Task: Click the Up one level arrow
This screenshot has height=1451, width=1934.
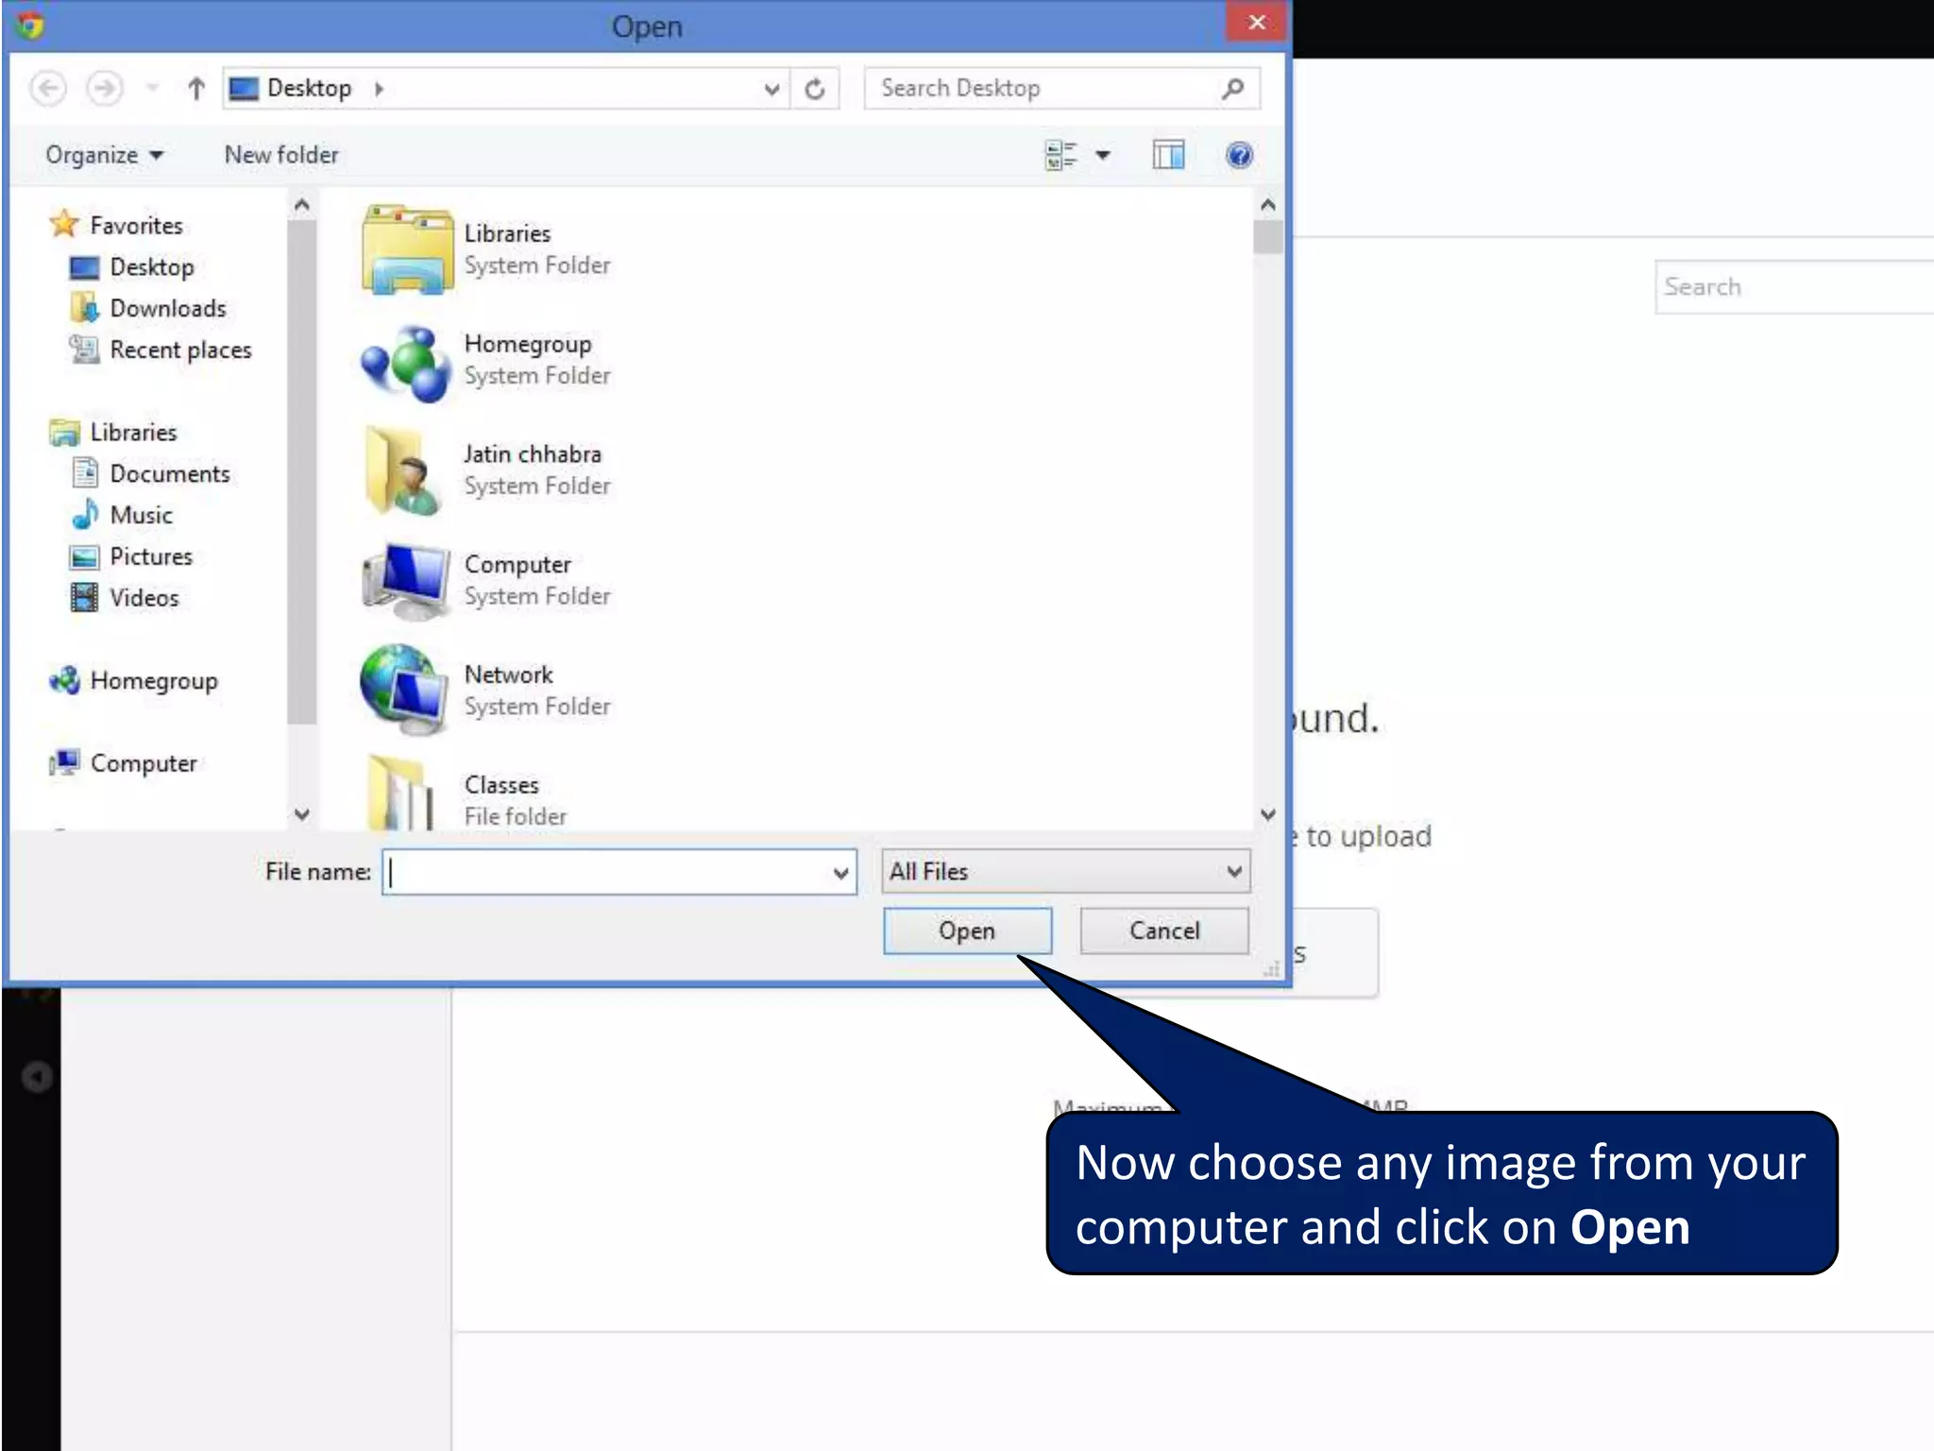Action: click(x=195, y=89)
